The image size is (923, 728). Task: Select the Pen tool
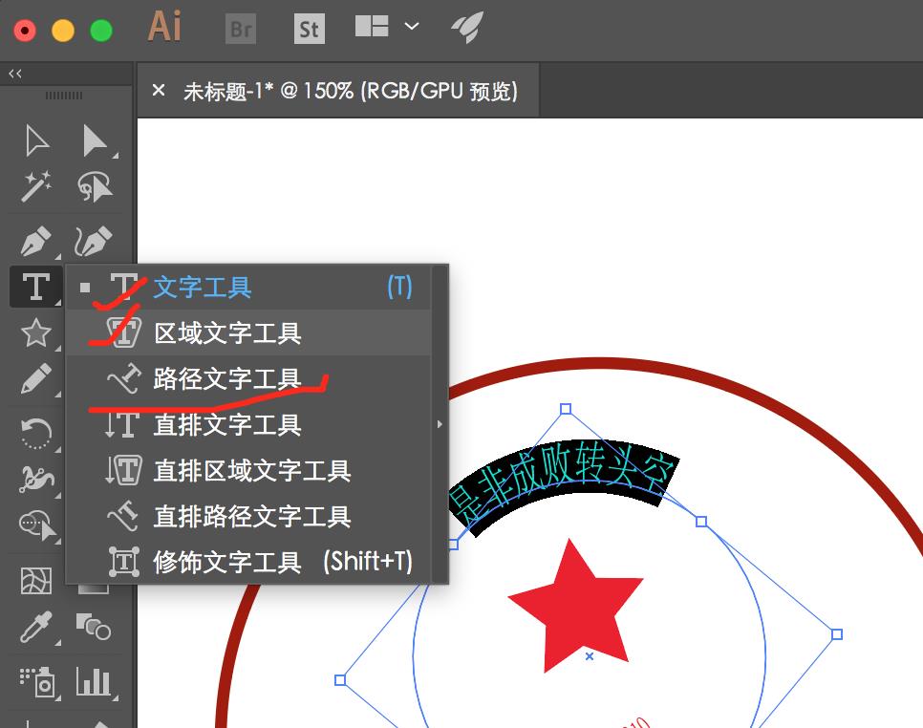point(36,241)
